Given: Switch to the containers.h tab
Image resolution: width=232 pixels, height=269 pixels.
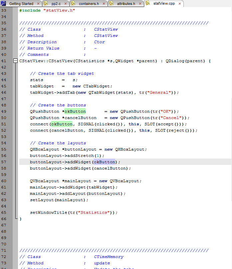Looking at the screenshot, I should point(89,4).
